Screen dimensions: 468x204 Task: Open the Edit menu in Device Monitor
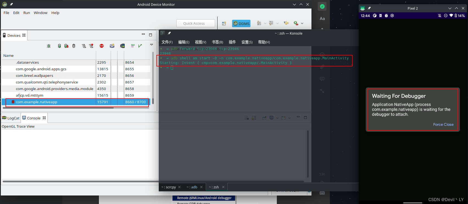pyautogui.click(x=16, y=13)
